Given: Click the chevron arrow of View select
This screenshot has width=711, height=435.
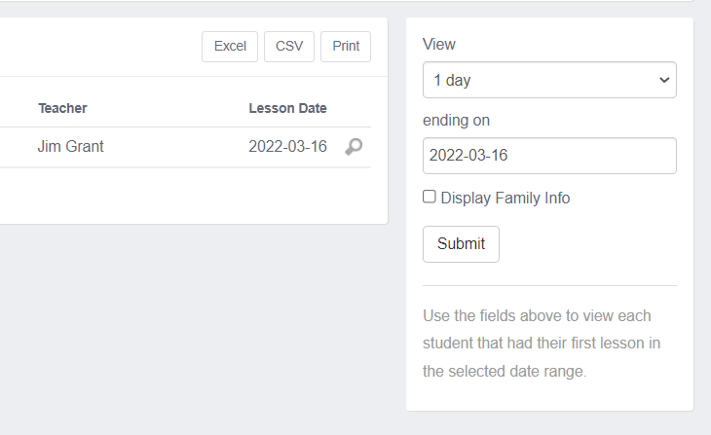Looking at the screenshot, I should click(665, 80).
